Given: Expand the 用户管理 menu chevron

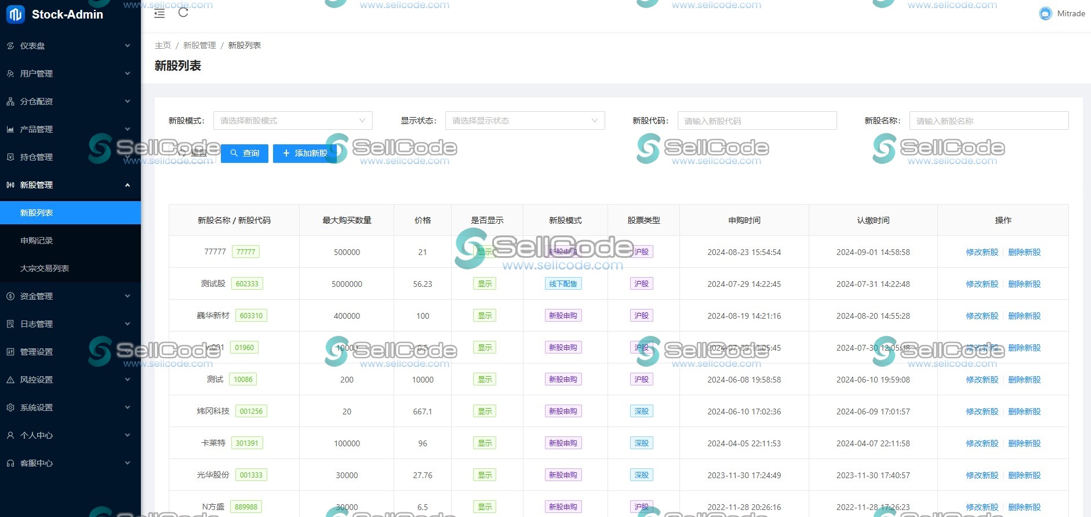Looking at the screenshot, I should 128,74.
